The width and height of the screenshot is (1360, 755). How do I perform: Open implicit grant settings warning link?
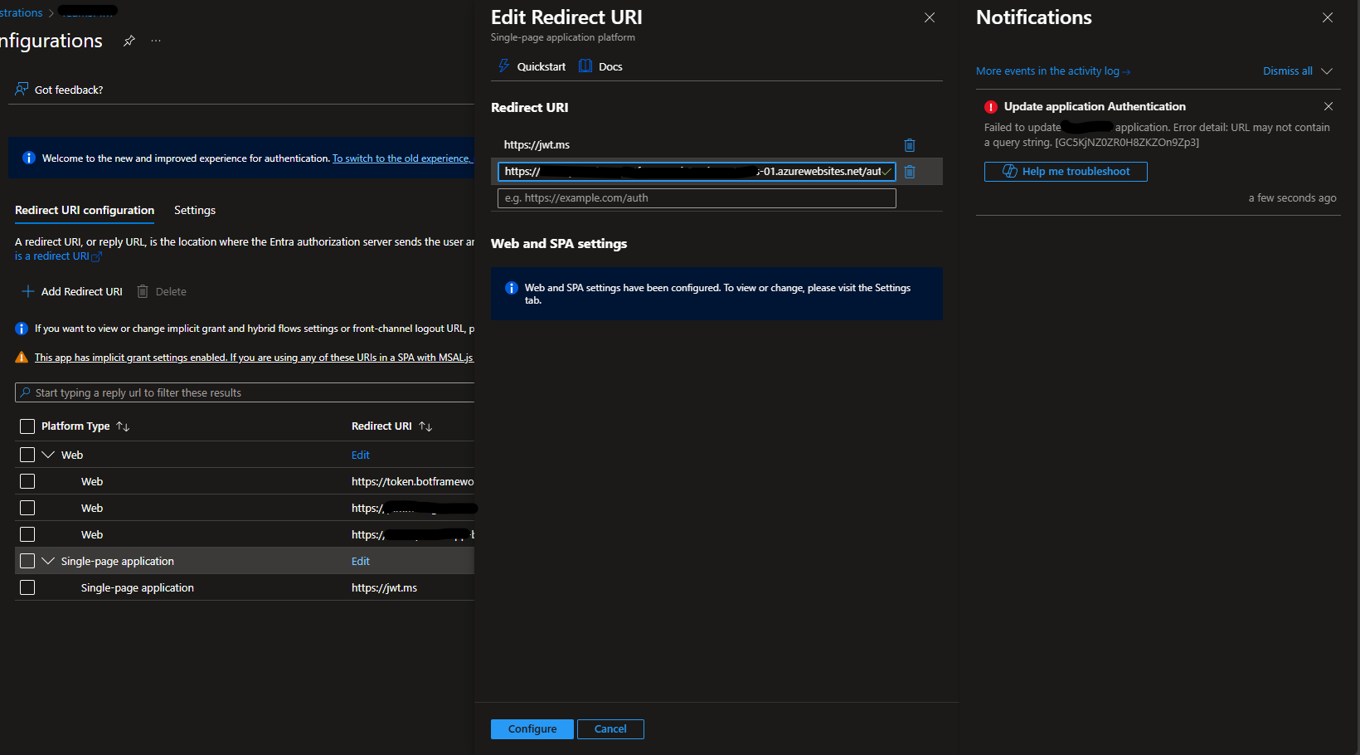[254, 358]
